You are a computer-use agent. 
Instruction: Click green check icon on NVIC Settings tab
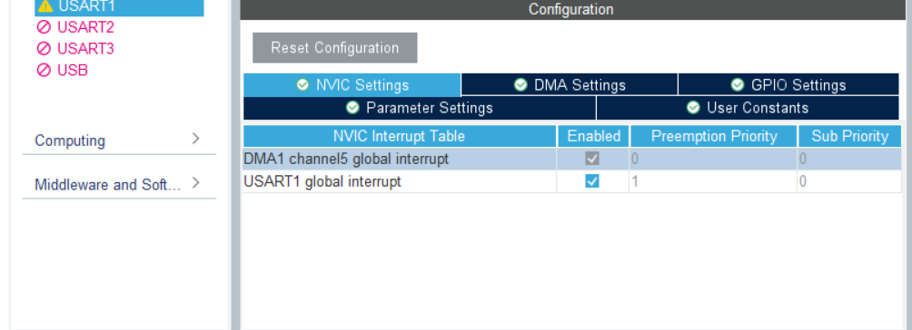(302, 85)
